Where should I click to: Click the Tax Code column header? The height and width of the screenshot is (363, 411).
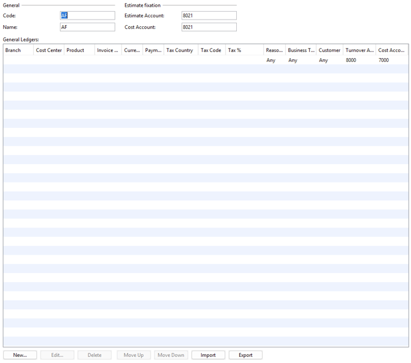(x=211, y=50)
